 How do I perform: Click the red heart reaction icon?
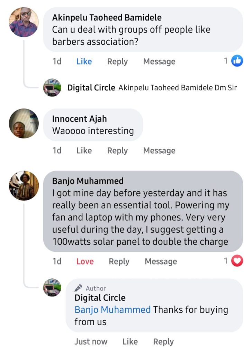click(237, 261)
